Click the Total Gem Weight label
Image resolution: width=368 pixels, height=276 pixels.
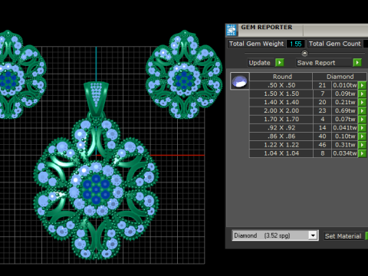[x=256, y=44]
